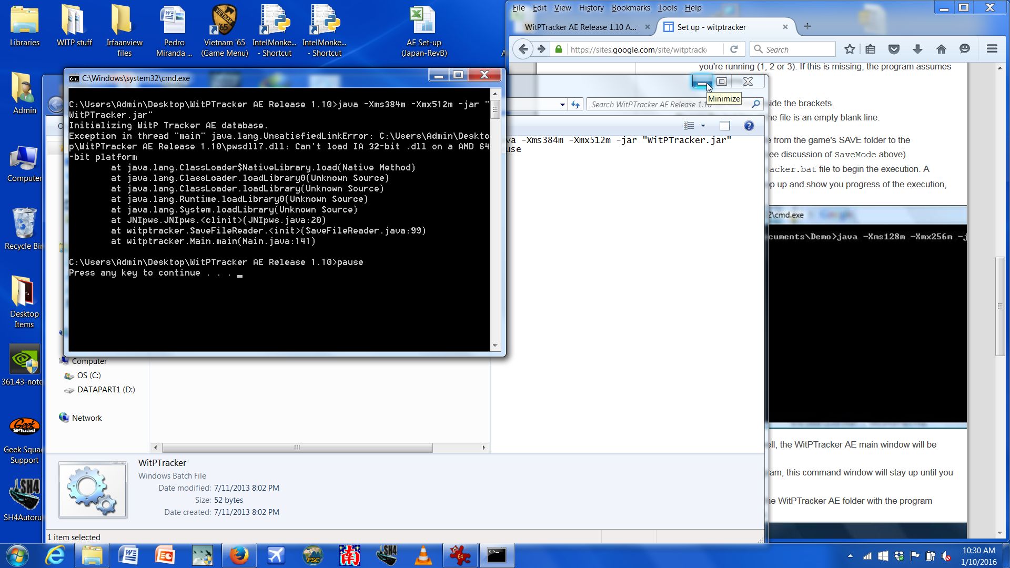Viewport: 1010px width, 568px height.
Task: Click the Explorer horizontal scrollbar thumb
Action: point(297,448)
